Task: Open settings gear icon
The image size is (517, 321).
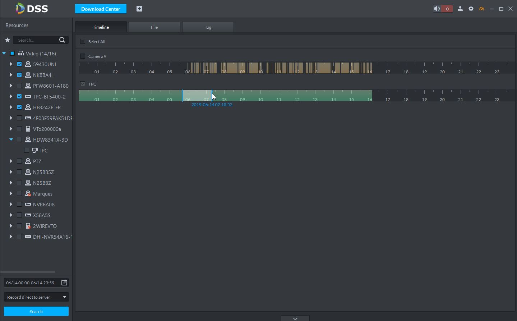Action: coord(471,9)
